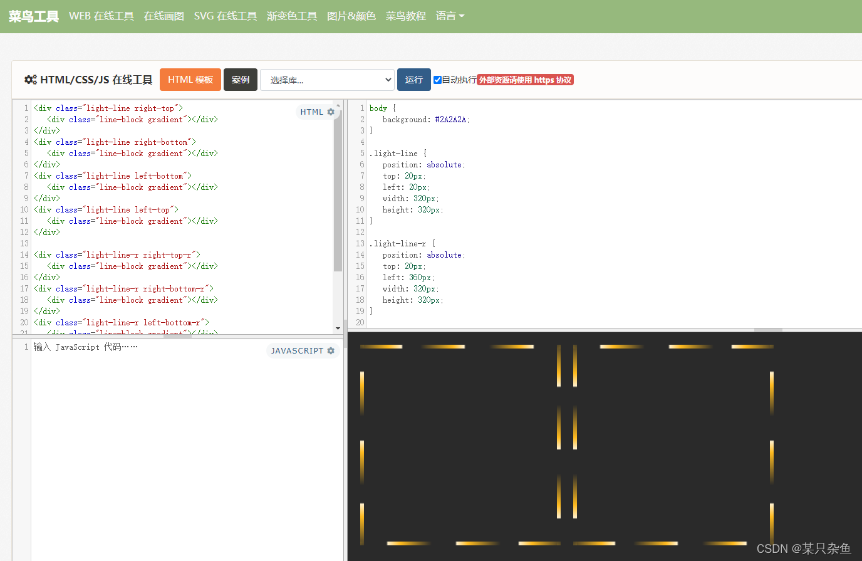862x561 pixels.
Task: Open WEB 在线工具 menu item
Action: point(101,16)
